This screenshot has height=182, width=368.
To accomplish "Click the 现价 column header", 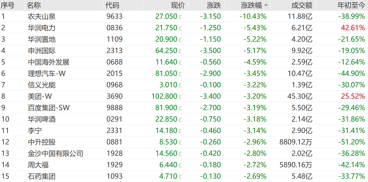I will point(178,5).
